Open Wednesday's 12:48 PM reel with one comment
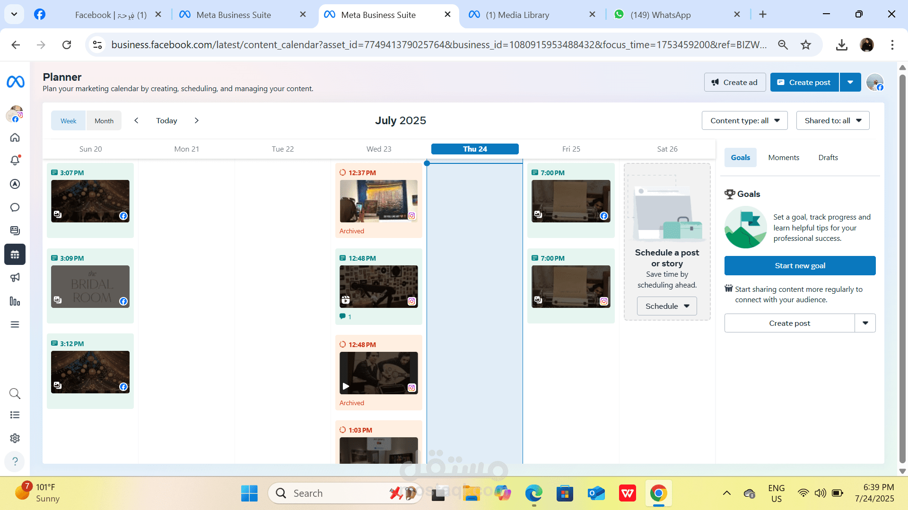 (x=379, y=287)
